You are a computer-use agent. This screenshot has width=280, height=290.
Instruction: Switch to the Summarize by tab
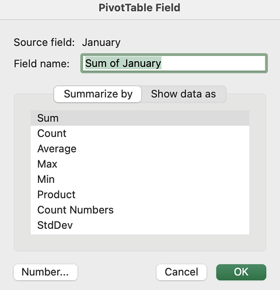point(98,94)
